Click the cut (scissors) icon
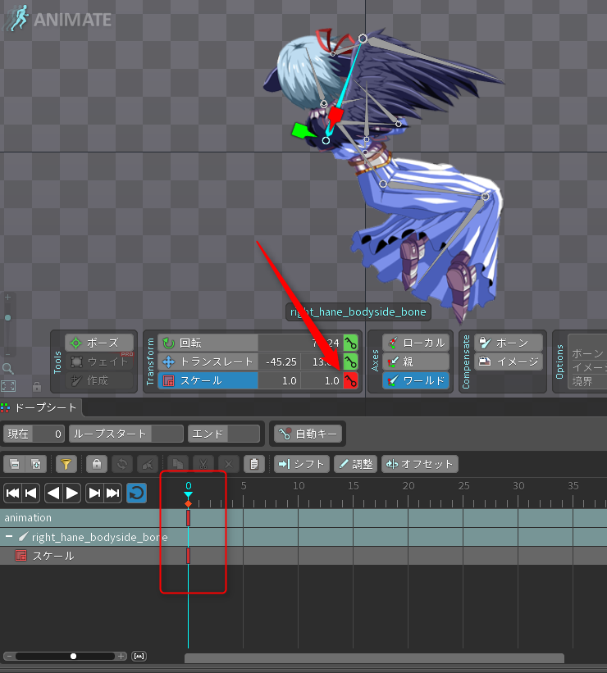 [x=203, y=464]
